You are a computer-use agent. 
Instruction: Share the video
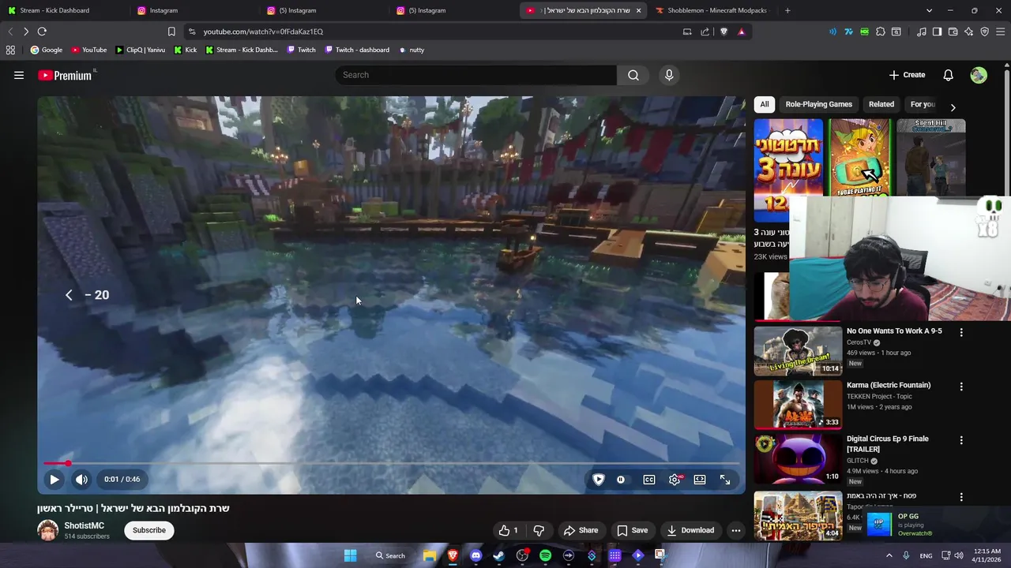(x=581, y=530)
